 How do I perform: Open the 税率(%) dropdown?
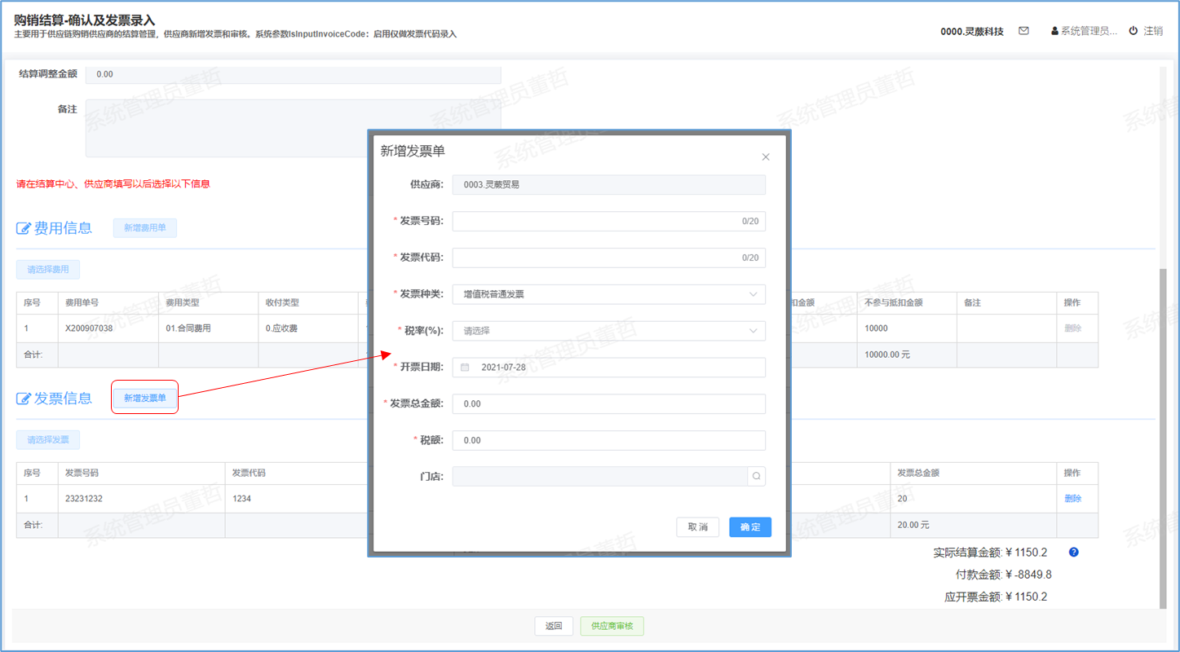[x=609, y=331]
